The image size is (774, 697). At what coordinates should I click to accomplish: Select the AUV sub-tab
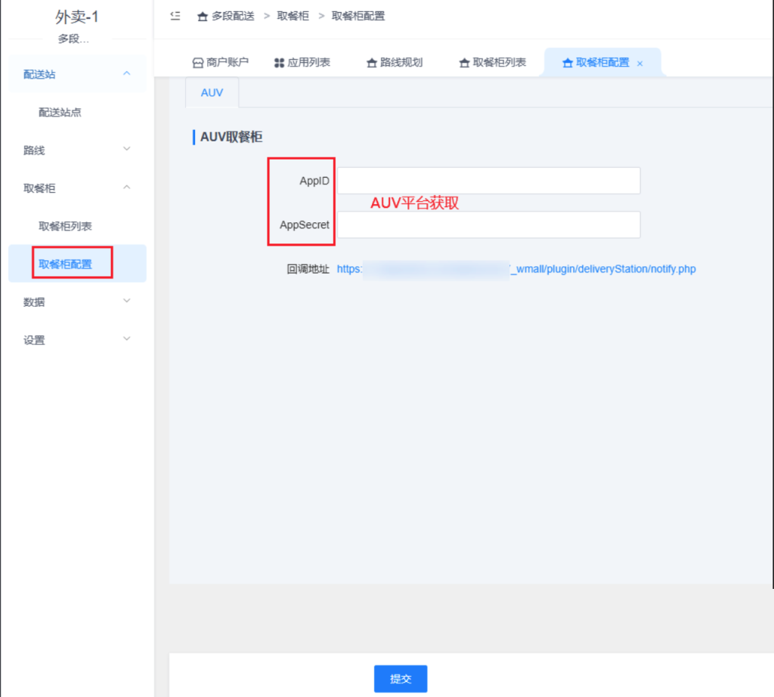212,92
